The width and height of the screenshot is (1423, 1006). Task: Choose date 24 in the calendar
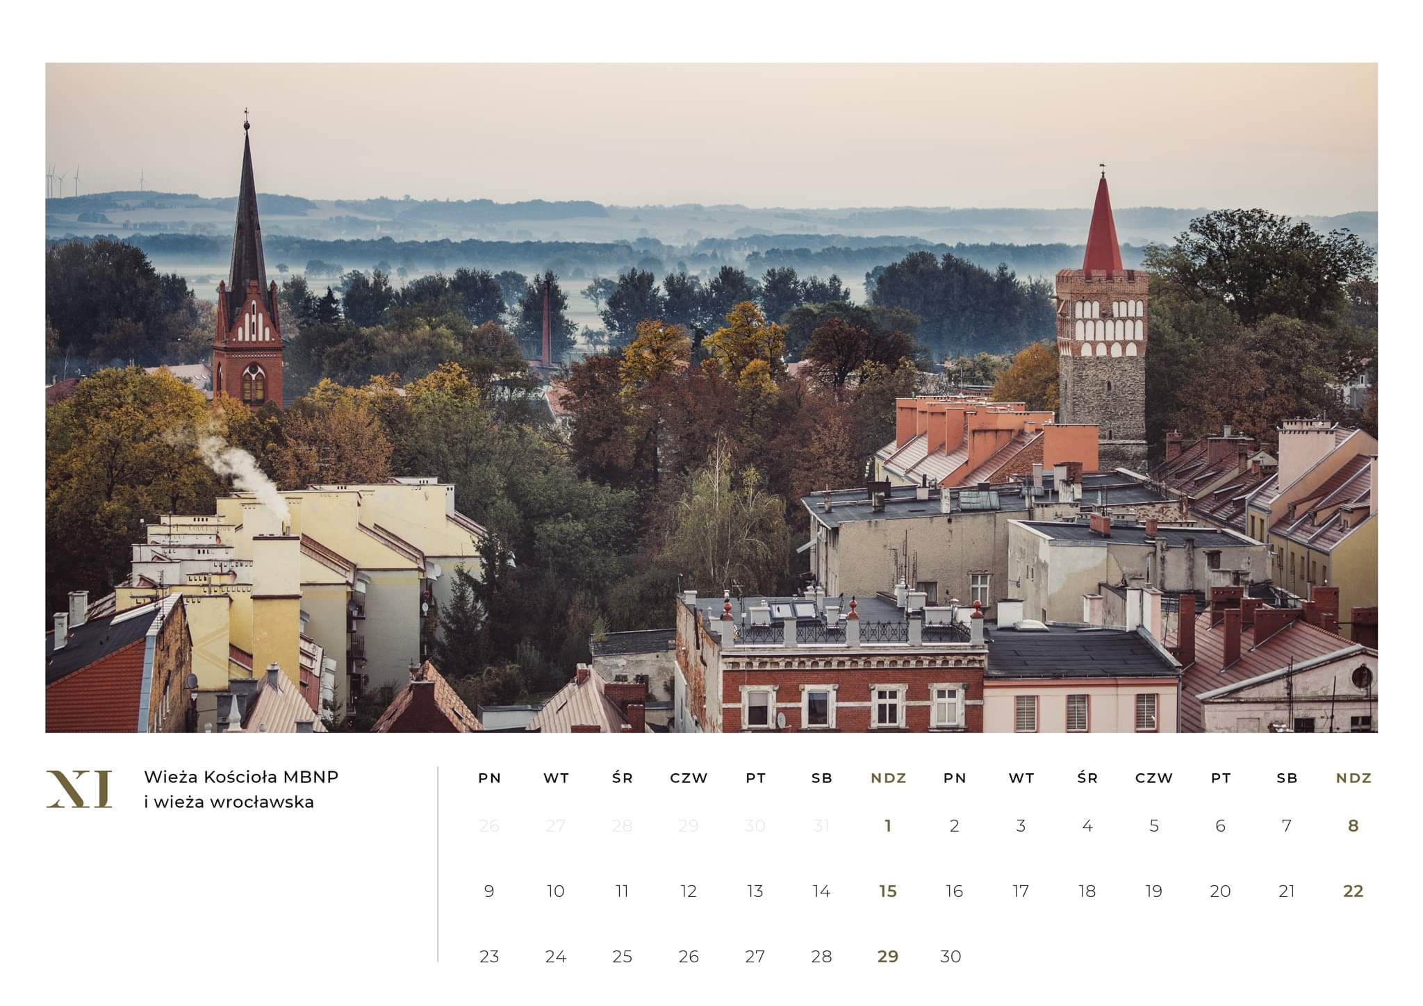click(556, 957)
